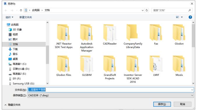The image size is (197, 111).
Task: Open recent locations dropdown beside forward arrow
Action: pyautogui.click(x=17, y=10)
